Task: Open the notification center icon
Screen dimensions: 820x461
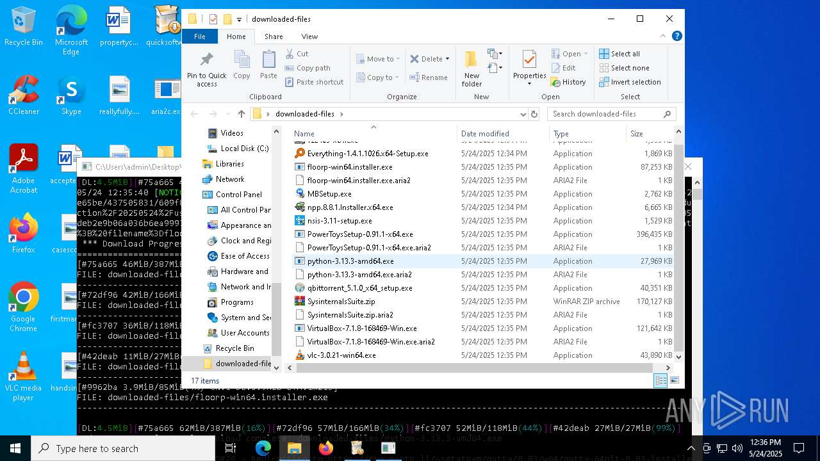Action: pos(799,448)
